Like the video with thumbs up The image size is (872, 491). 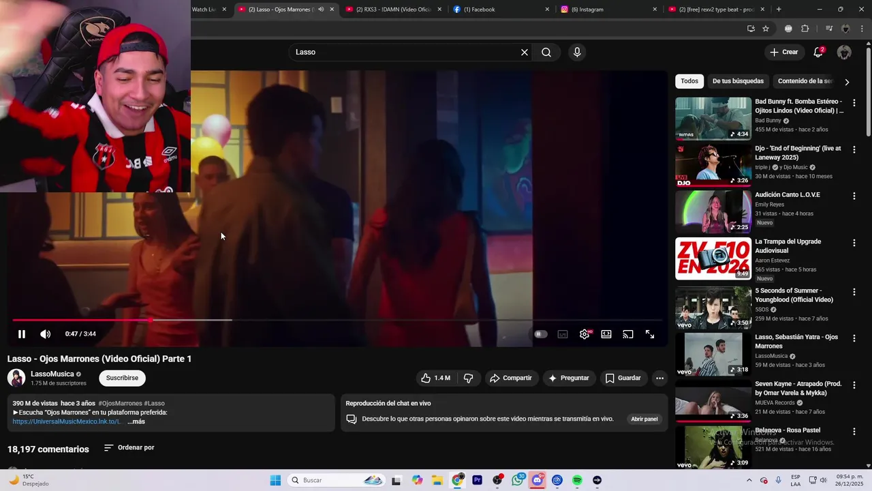[x=435, y=378]
